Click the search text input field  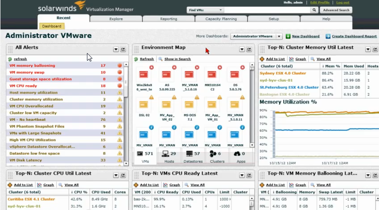(267, 10)
